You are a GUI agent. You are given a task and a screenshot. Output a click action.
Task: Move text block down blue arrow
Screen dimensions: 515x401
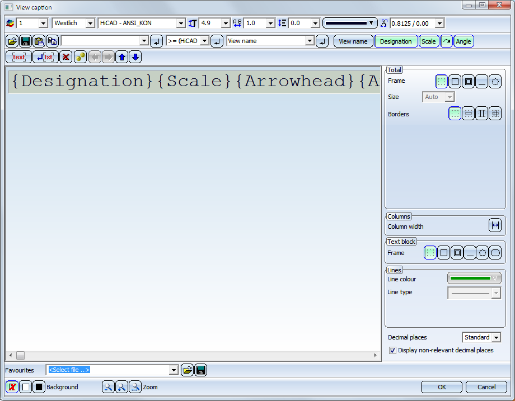135,57
